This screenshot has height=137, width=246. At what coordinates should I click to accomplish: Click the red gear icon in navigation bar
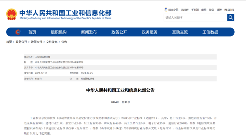tap(17, 32)
